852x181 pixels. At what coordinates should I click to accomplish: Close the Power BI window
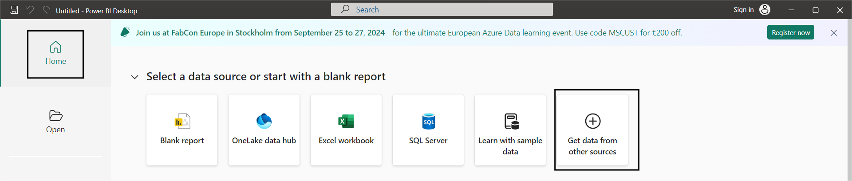point(840,10)
